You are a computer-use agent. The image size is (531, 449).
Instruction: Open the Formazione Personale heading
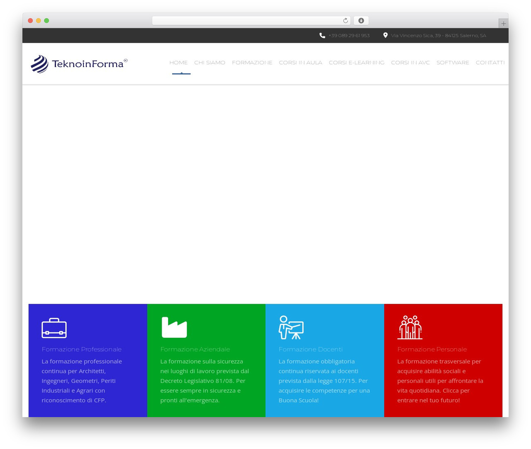point(432,349)
